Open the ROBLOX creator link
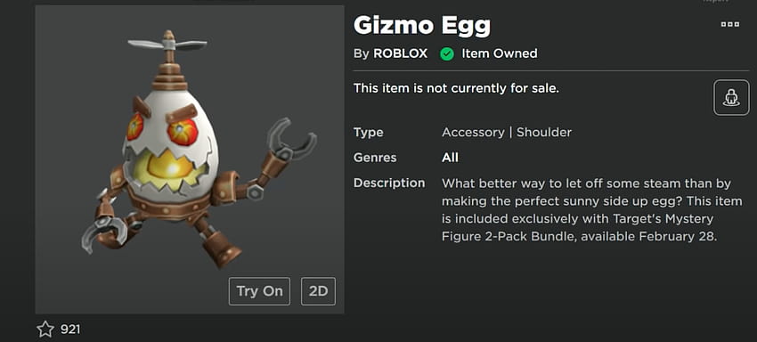 [400, 53]
